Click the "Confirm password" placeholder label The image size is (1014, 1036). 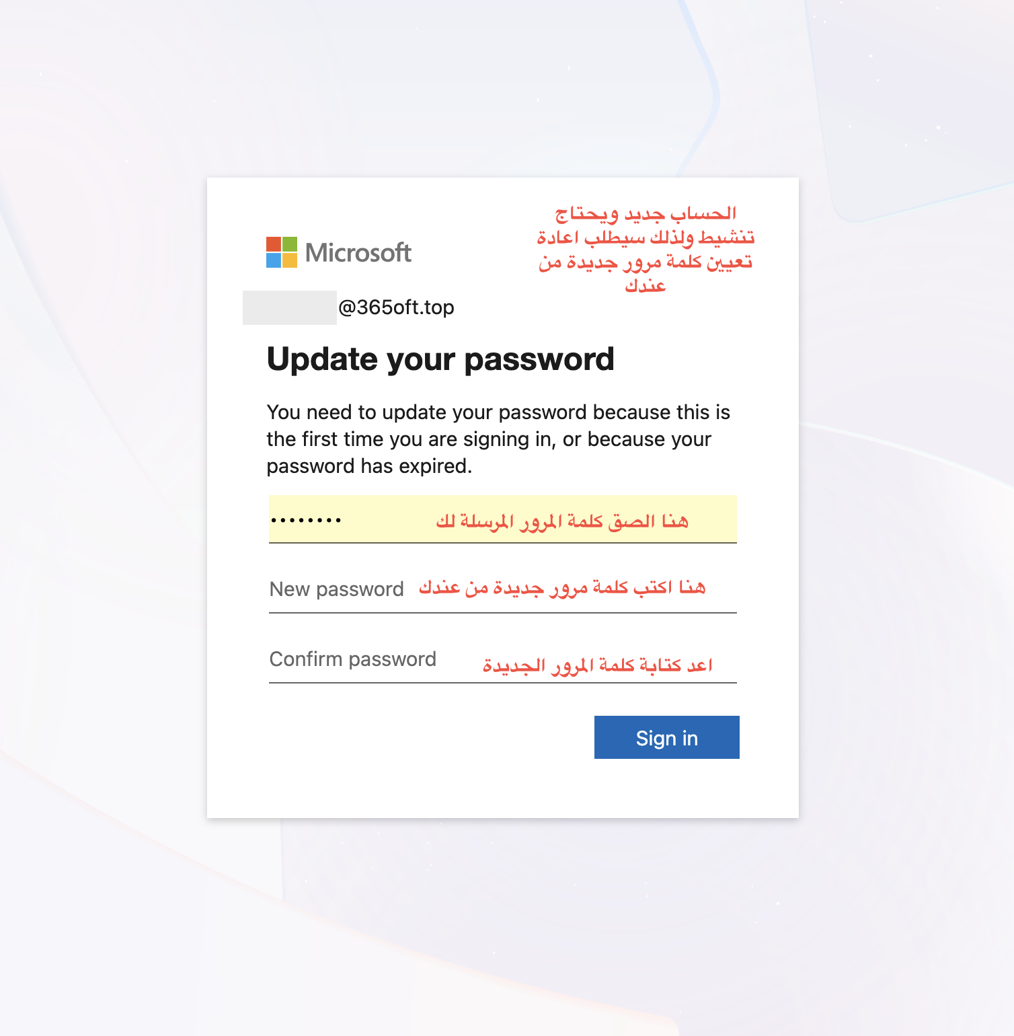coord(352,659)
